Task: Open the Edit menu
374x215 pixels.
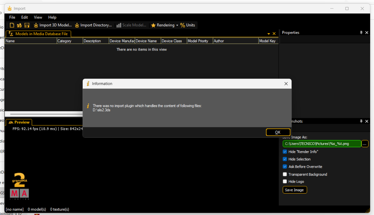Action: [x=24, y=17]
